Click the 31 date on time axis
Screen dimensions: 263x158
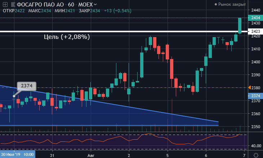click(52, 155)
